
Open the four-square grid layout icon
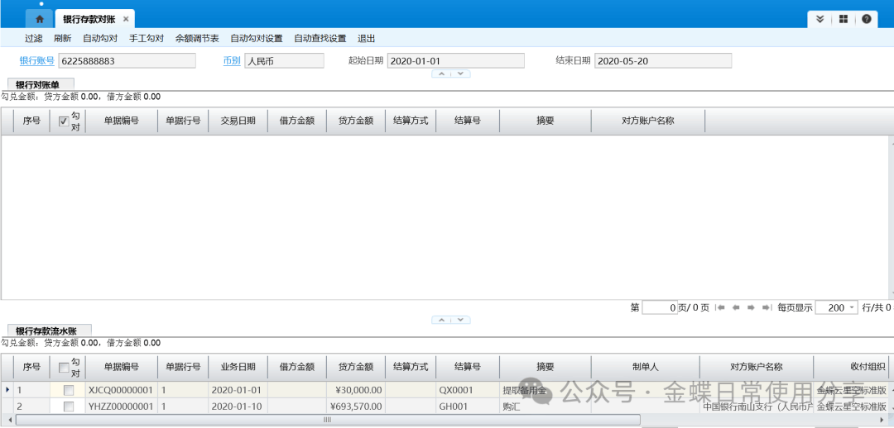coord(843,19)
